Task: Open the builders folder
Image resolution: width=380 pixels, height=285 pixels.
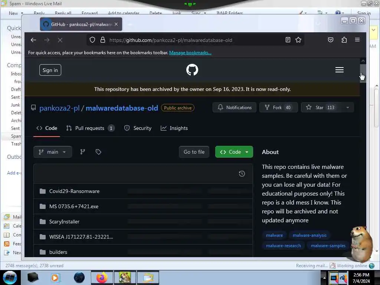Action: [58, 252]
